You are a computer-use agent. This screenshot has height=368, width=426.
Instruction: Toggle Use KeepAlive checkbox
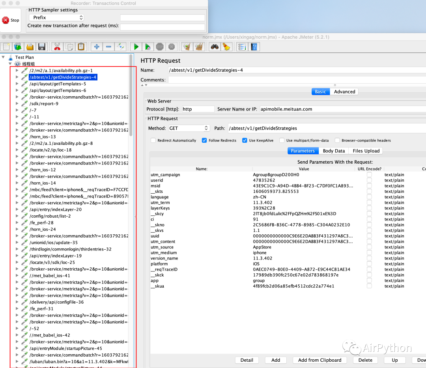(245, 140)
